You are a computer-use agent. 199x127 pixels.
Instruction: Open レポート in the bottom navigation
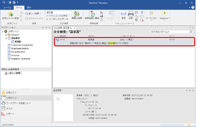(x=10, y=114)
